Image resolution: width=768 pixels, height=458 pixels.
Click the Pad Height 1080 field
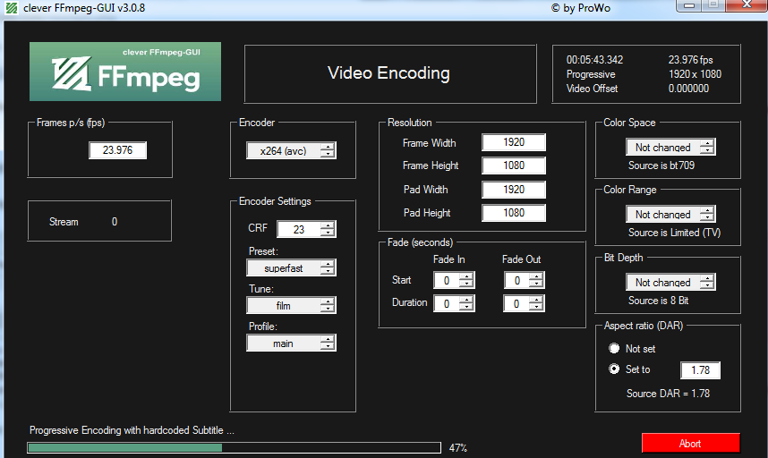click(x=513, y=213)
